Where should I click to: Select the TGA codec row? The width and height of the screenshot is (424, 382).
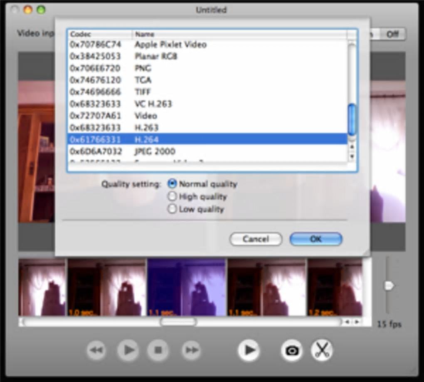click(x=207, y=80)
